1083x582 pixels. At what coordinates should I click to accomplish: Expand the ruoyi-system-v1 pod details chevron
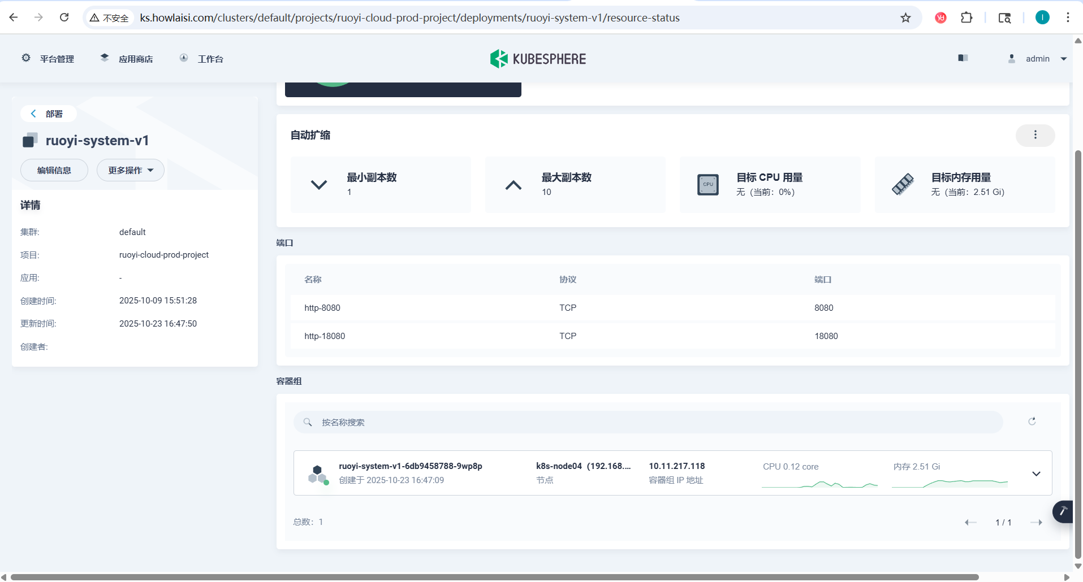(x=1036, y=474)
